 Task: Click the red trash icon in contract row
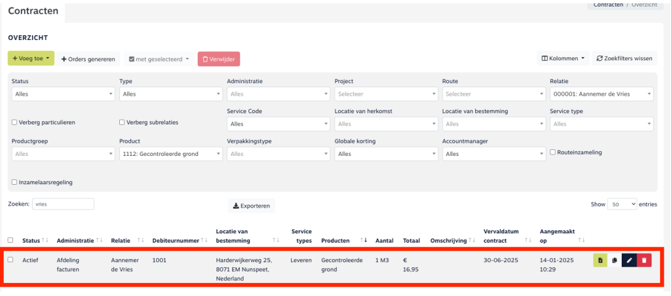pos(644,261)
